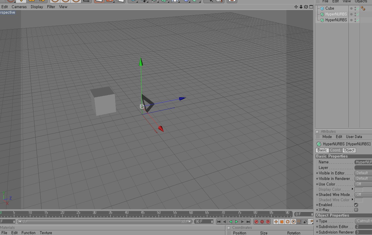Toggle parameter keying icon
Image resolution: width=372 pixels, height=235 pixels.
pos(293,222)
